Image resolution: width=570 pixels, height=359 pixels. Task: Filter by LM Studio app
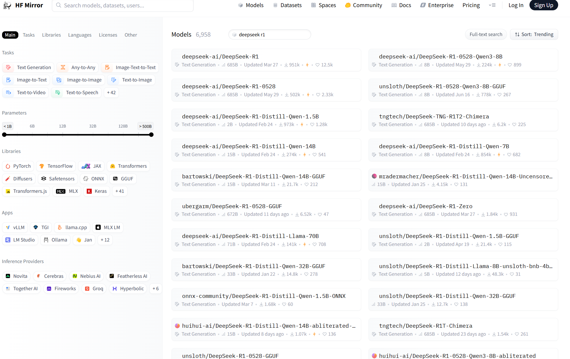(20, 240)
